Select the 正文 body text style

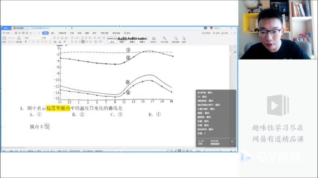(x=112, y=40)
